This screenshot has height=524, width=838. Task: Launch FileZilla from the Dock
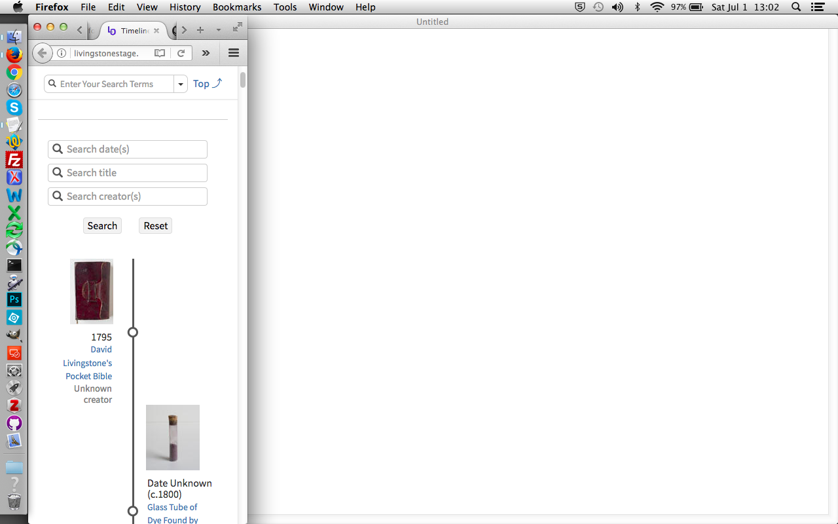click(x=14, y=160)
